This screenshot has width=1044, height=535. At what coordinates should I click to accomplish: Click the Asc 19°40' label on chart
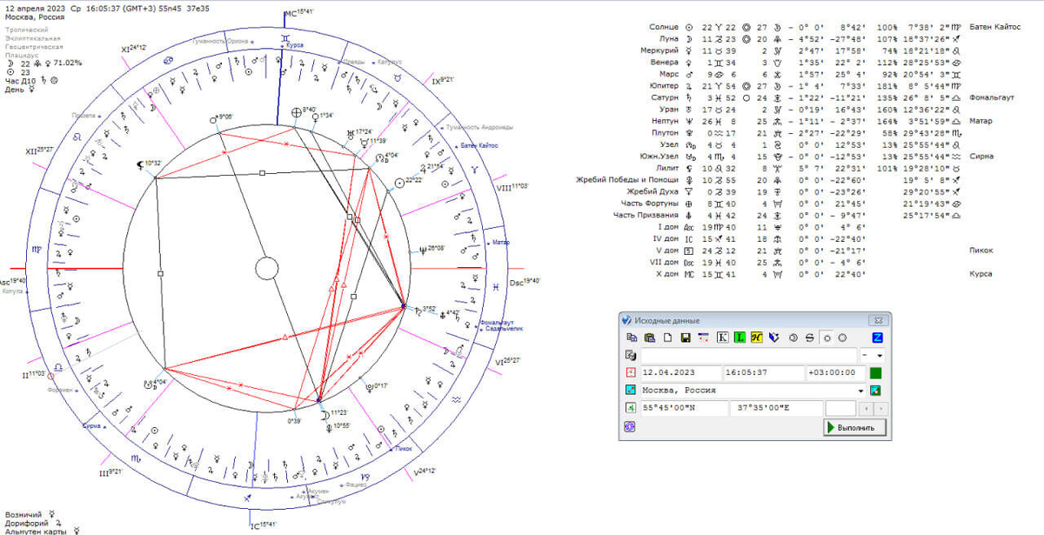pos(13,281)
